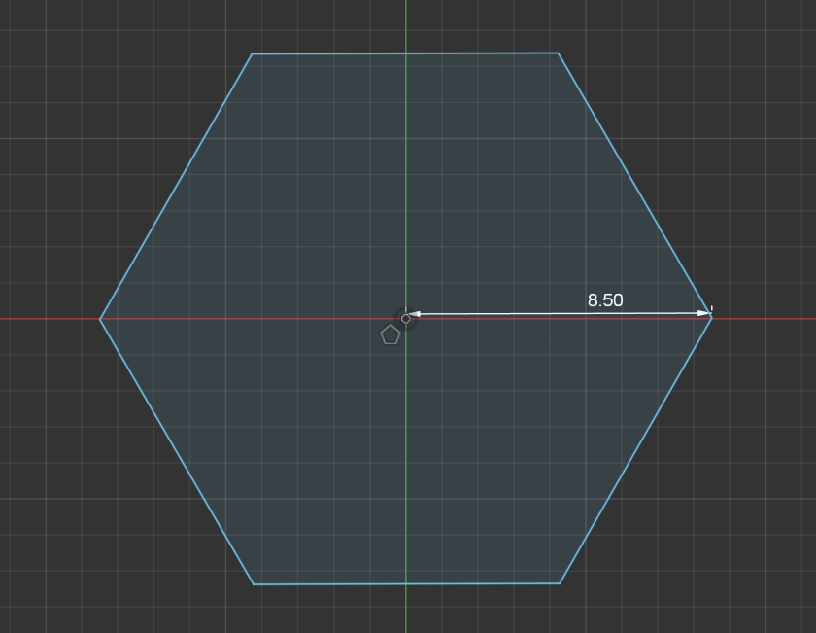Select the sketch origin point

tap(405, 318)
